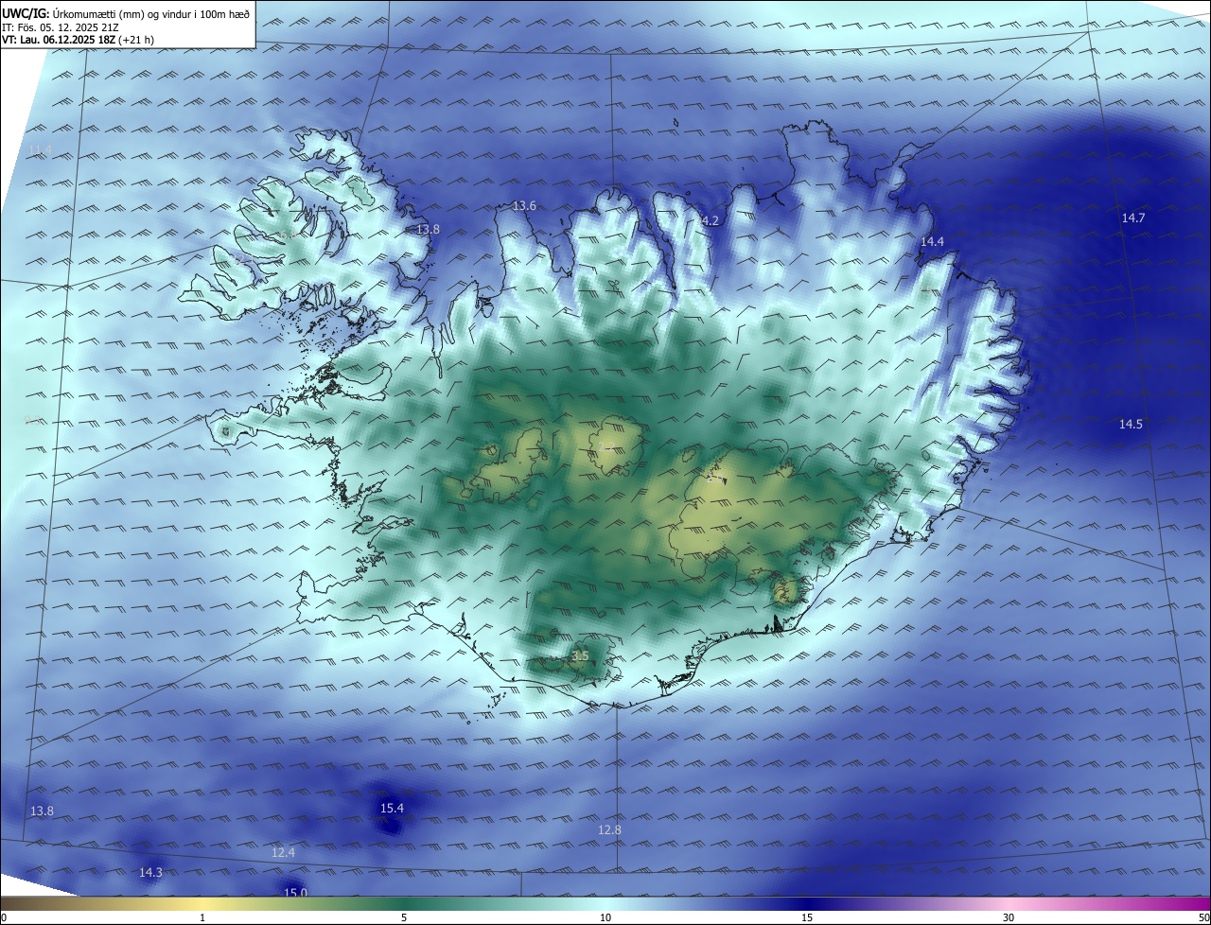Click the map value label '12.8'
This screenshot has height=925, width=1211.
coord(609,830)
